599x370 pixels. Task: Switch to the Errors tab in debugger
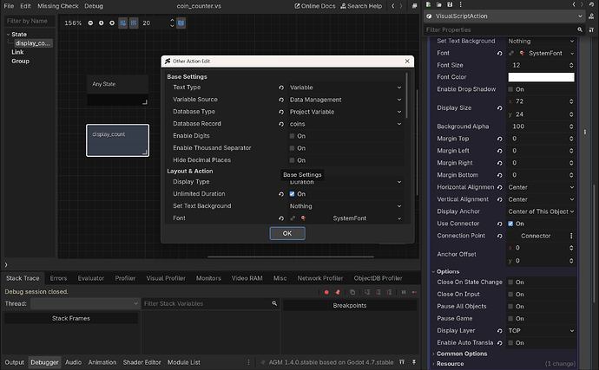pyautogui.click(x=58, y=278)
